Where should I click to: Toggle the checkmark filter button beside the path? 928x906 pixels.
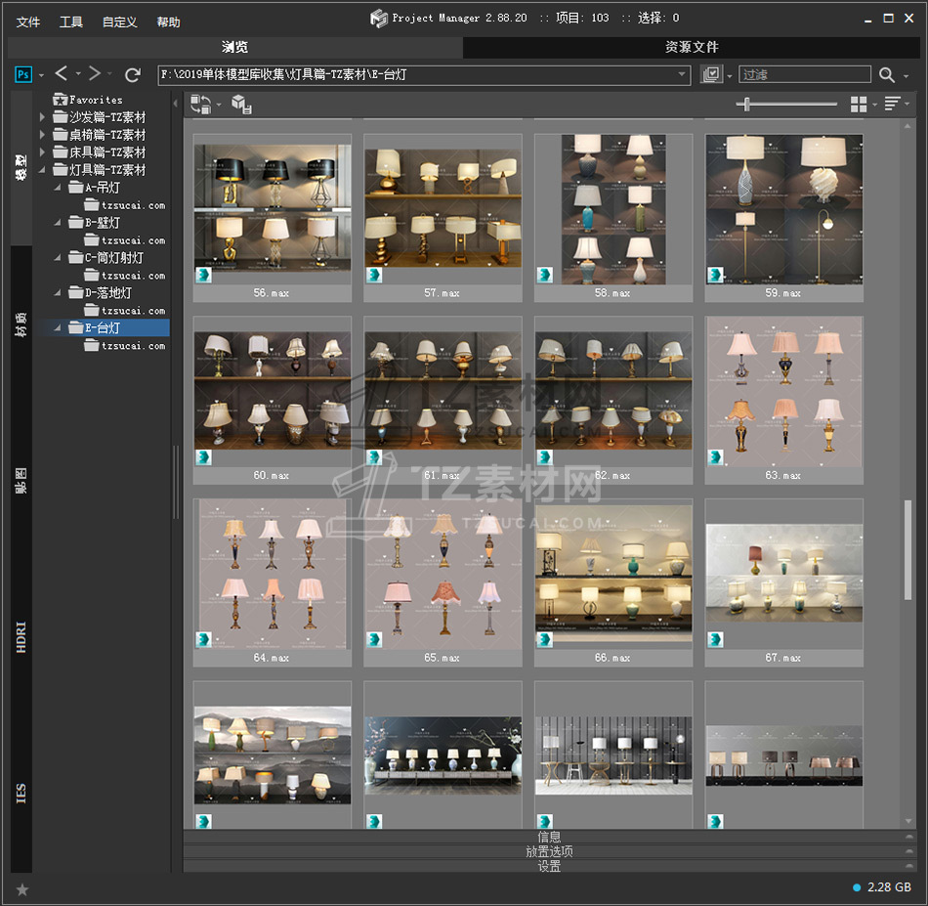point(711,75)
